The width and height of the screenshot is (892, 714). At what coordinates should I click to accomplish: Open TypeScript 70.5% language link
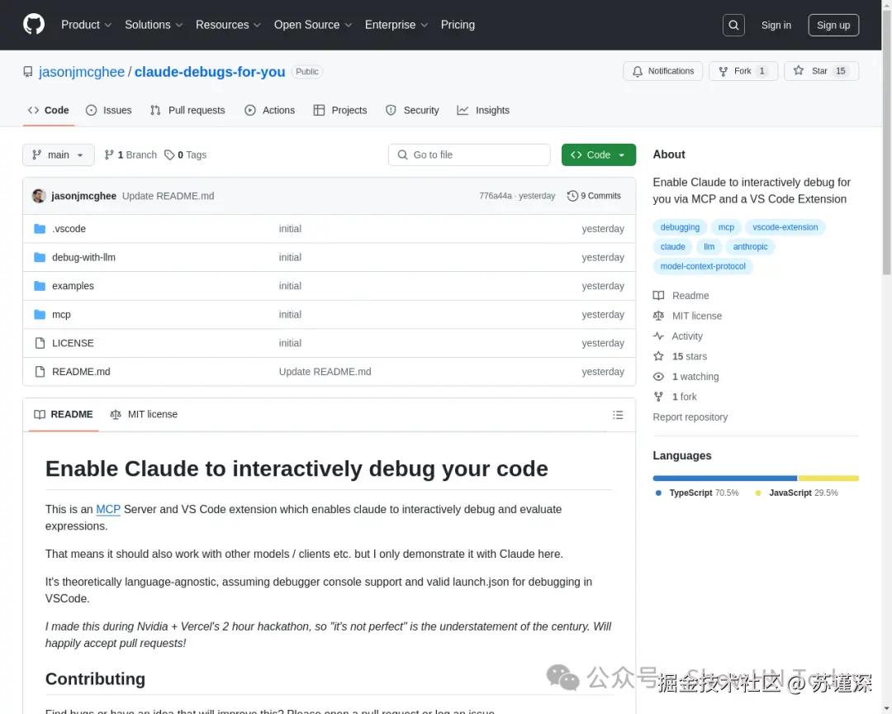coord(697,493)
